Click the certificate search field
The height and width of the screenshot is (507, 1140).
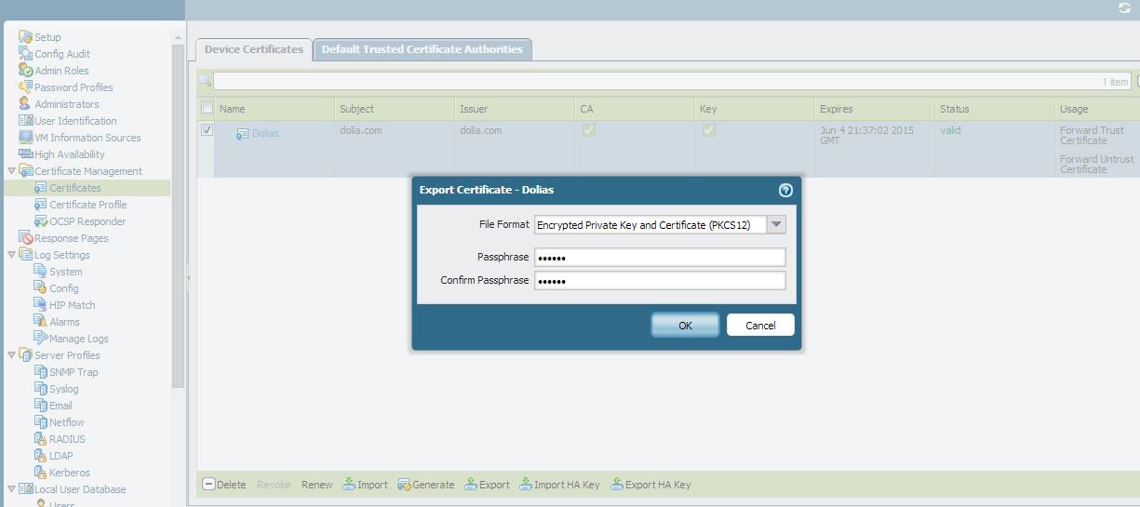(672, 82)
